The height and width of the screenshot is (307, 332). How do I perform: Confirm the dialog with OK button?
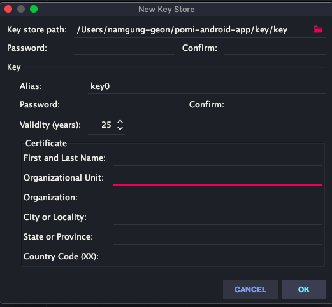(x=304, y=289)
